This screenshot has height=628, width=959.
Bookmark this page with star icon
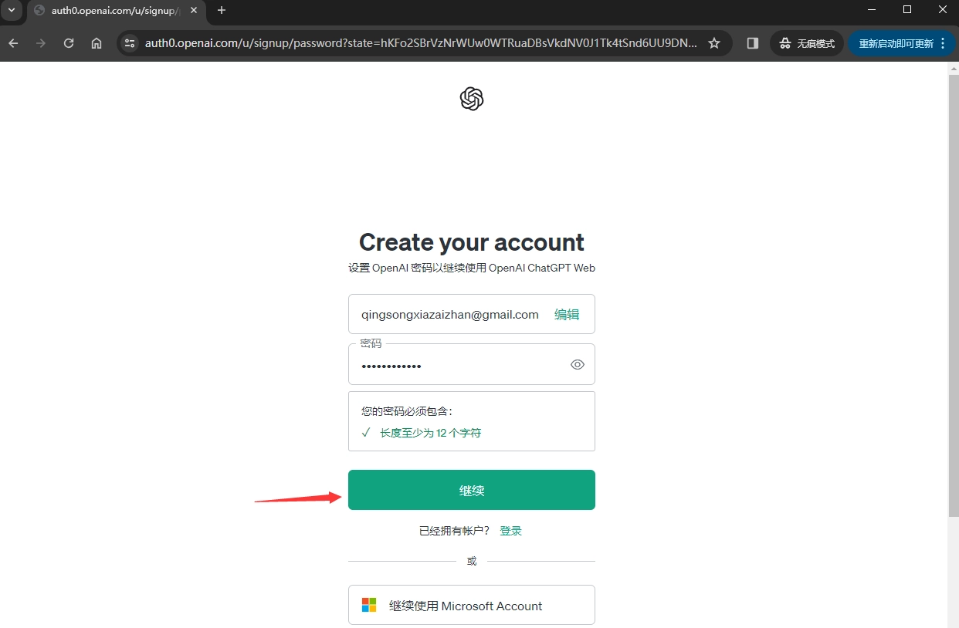pos(714,43)
